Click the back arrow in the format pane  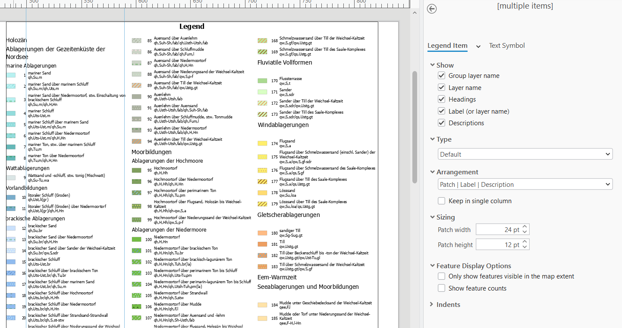tap(432, 9)
